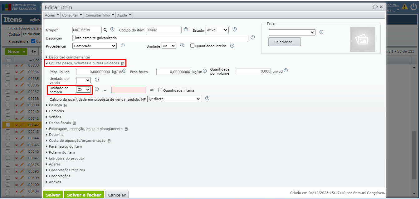Open help icon next to Procedência dropdown
Image resolution: width=420 pixels, height=199 pixels.
pos(123,45)
